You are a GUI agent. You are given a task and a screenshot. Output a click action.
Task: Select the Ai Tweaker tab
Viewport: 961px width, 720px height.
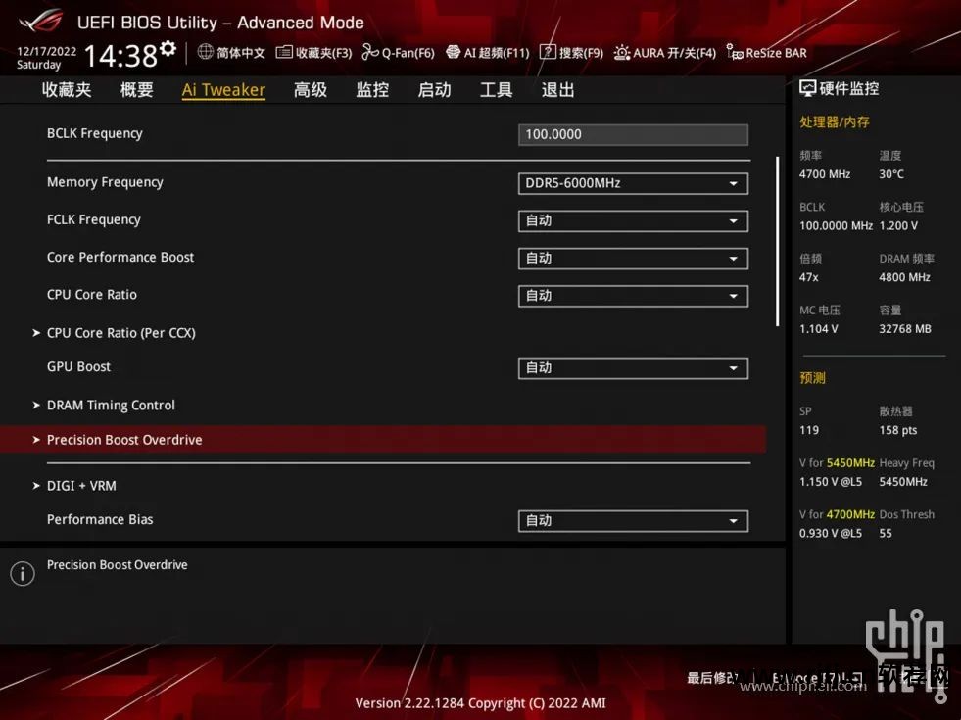pos(223,90)
